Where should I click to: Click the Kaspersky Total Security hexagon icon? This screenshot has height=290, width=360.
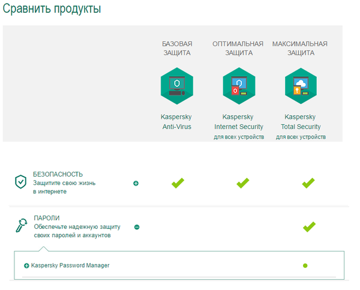[x=301, y=86]
